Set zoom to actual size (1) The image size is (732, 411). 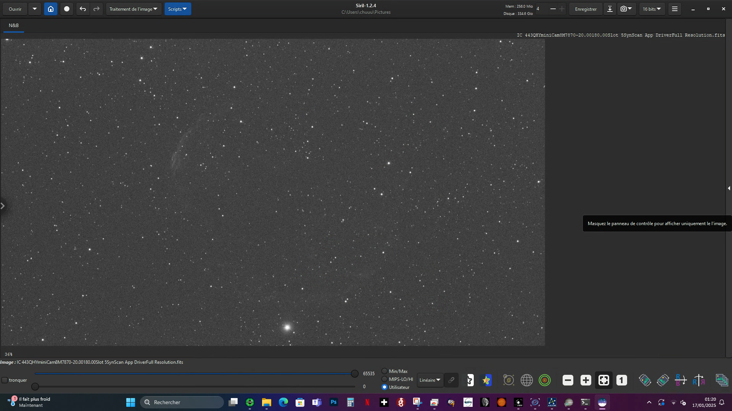(622, 380)
